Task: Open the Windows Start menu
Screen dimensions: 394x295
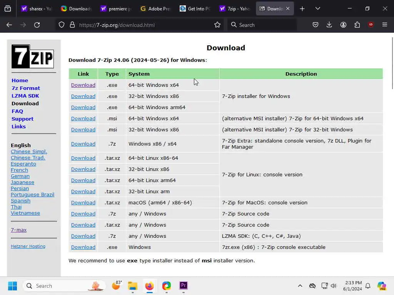Action: tap(12, 286)
